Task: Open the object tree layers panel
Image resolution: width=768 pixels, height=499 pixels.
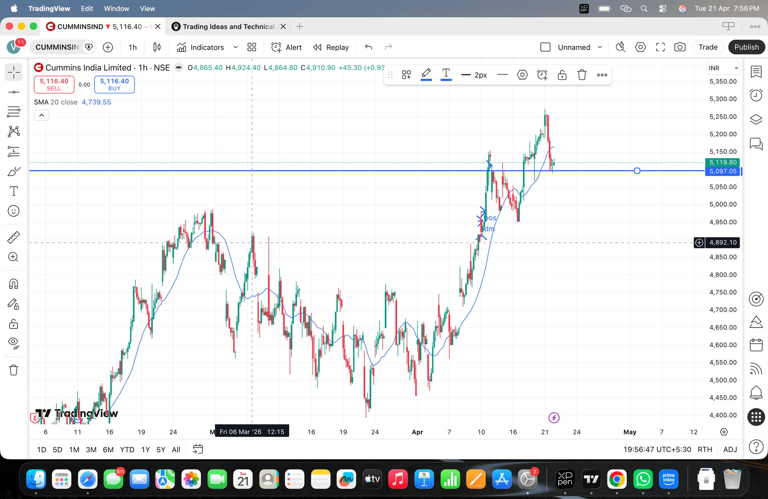Action: coord(756,119)
